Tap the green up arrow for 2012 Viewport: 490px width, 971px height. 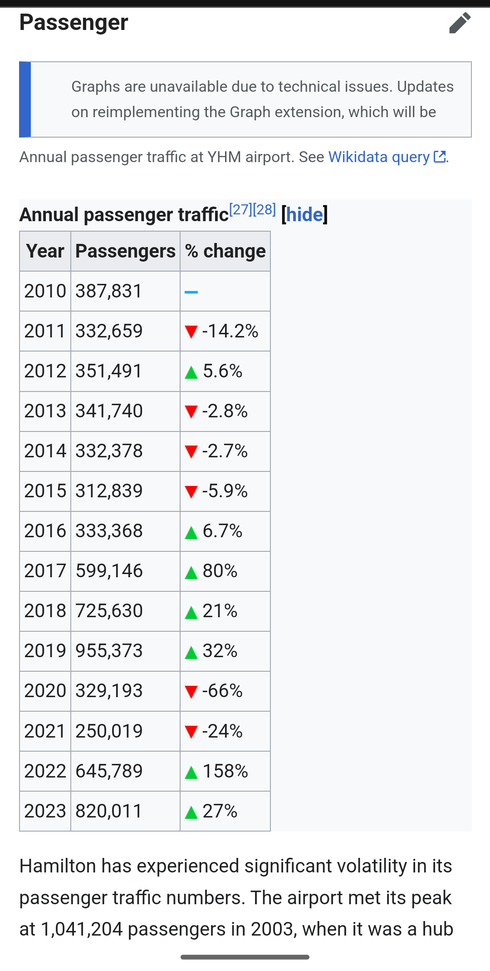[x=191, y=372]
